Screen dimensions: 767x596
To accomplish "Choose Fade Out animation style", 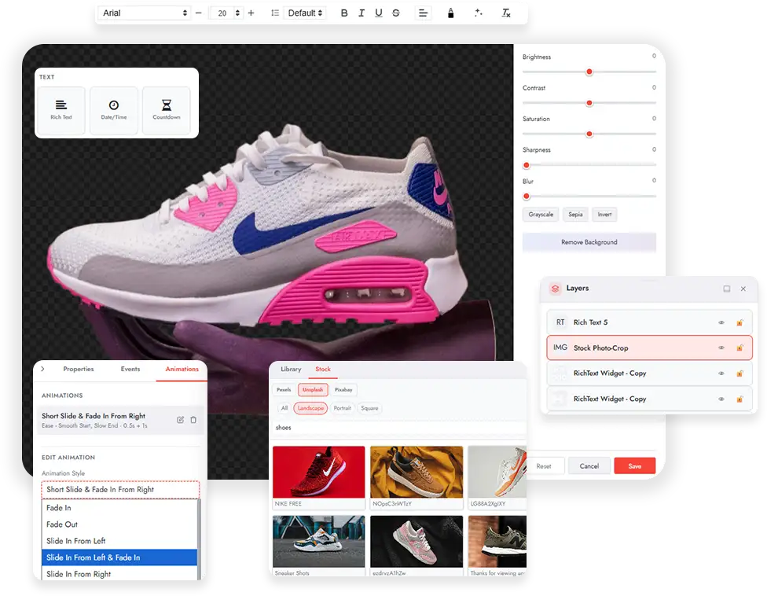I will pos(119,524).
